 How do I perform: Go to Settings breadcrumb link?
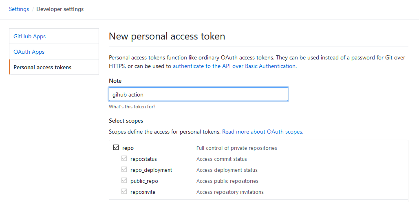pos(19,9)
